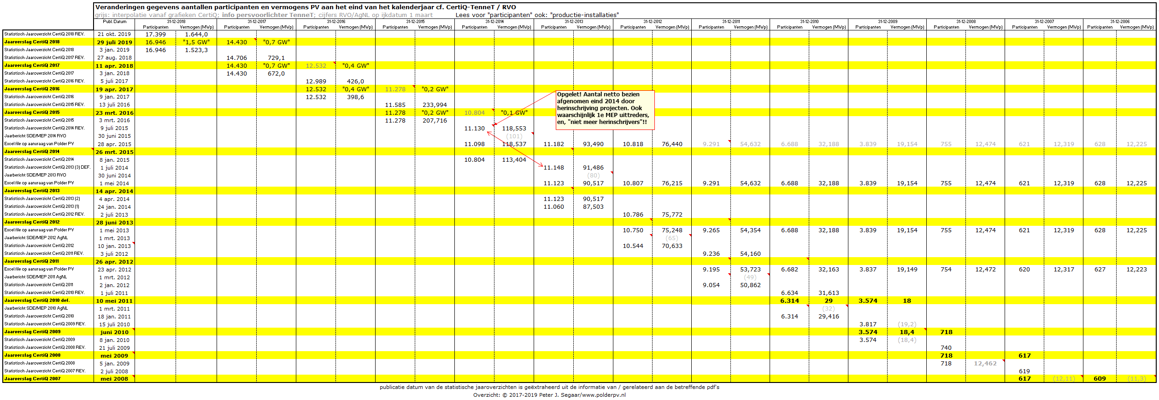Click the capacity value 54,160
The image size is (1159, 400).
coord(751,253)
